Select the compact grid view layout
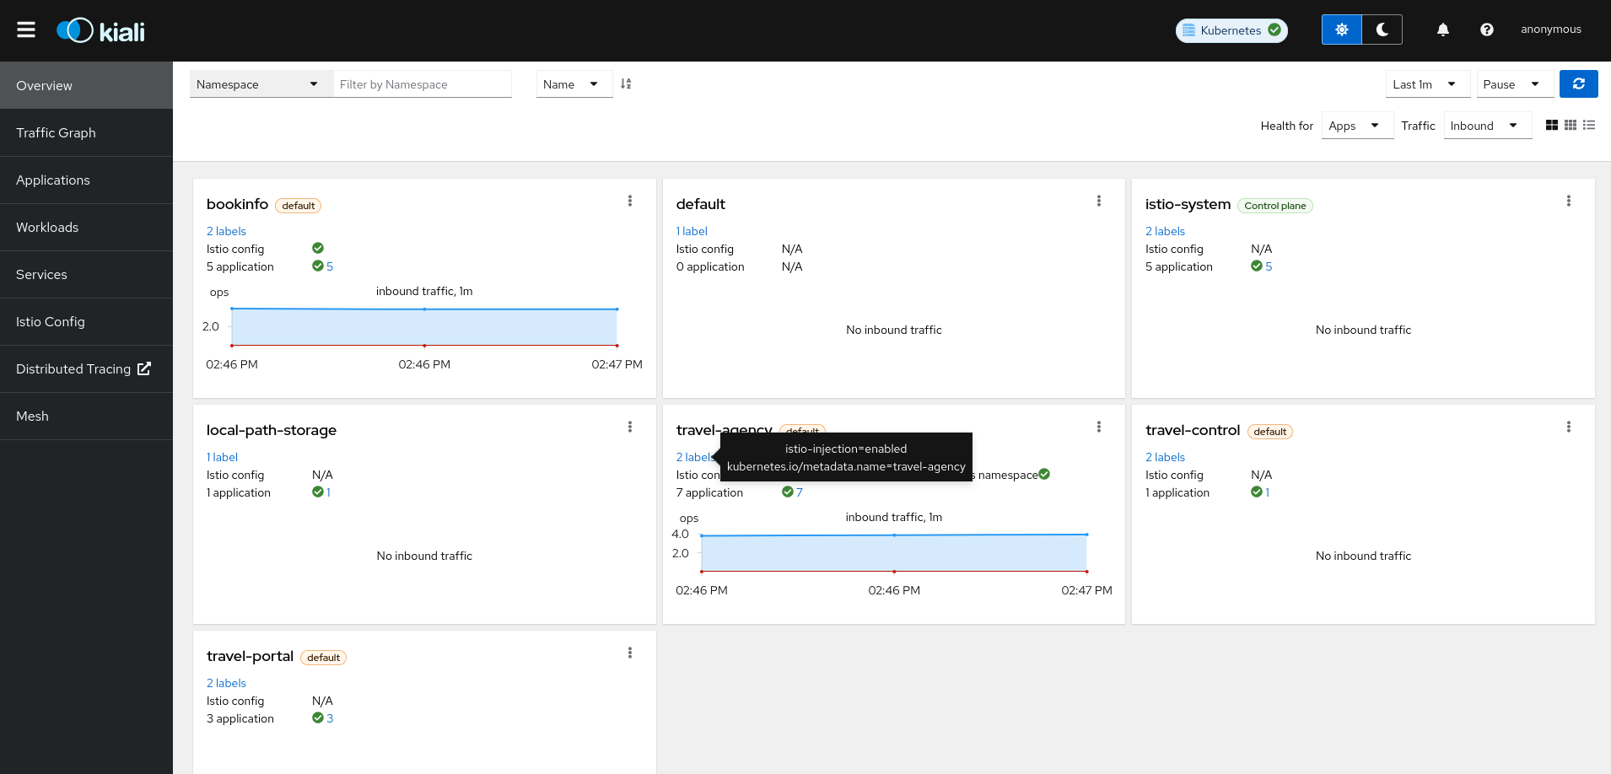 coord(1570,125)
